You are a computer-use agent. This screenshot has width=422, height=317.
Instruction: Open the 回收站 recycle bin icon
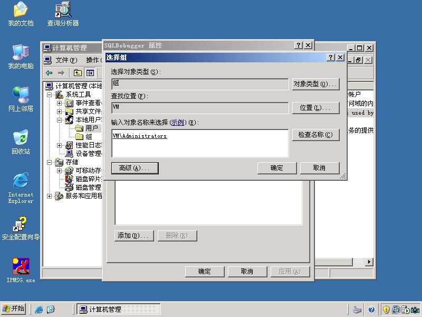pos(21,142)
